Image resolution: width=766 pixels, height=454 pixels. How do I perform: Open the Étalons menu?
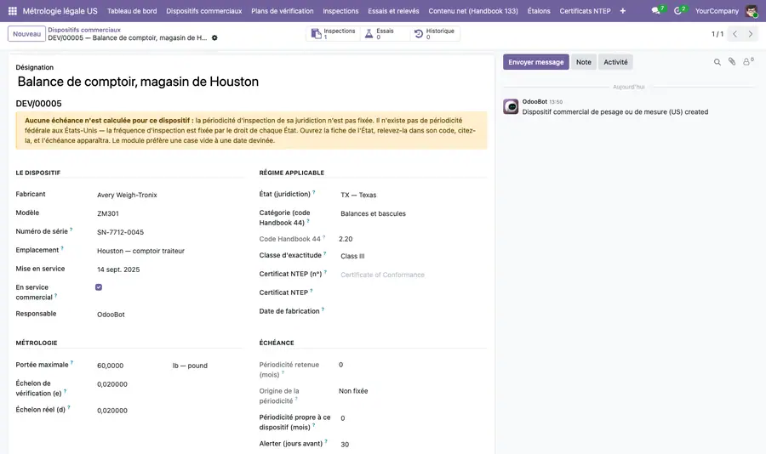pos(539,11)
